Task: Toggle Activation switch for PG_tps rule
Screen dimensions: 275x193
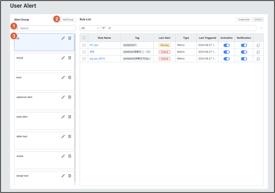Action: point(226,45)
